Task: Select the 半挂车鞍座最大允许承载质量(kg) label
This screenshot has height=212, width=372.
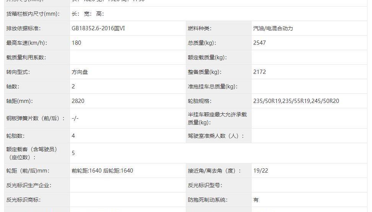Action: [217, 118]
